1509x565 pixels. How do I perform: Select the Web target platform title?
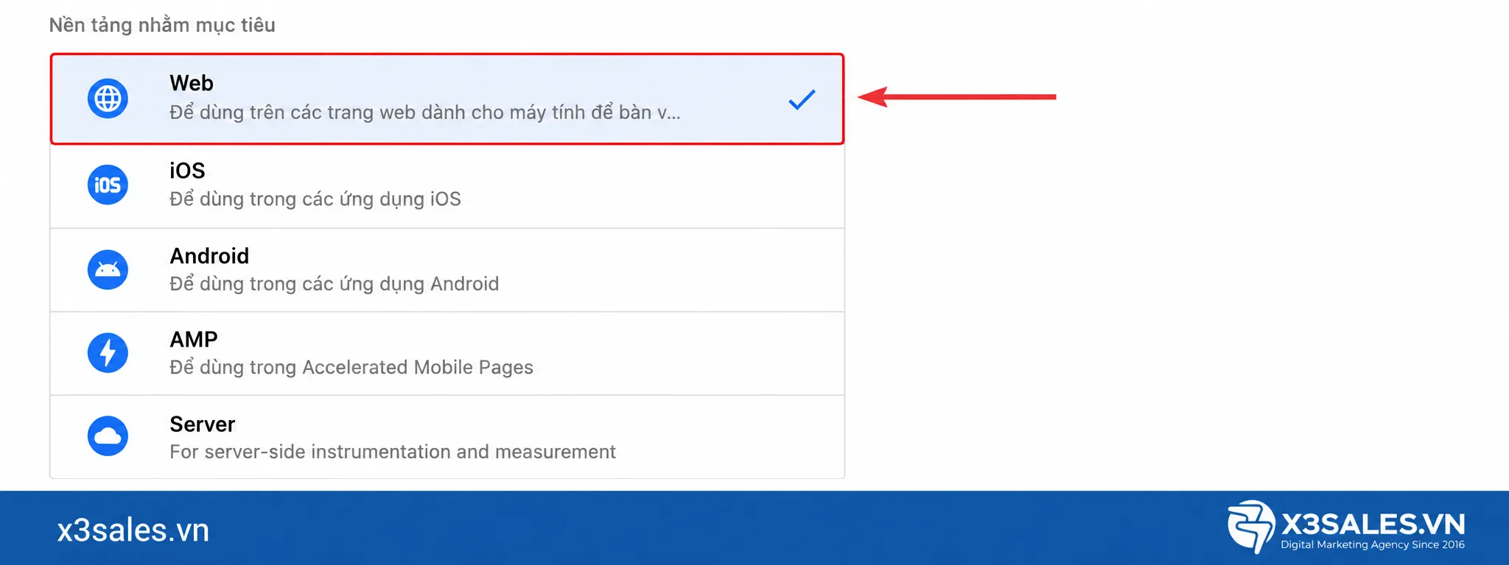[192, 83]
